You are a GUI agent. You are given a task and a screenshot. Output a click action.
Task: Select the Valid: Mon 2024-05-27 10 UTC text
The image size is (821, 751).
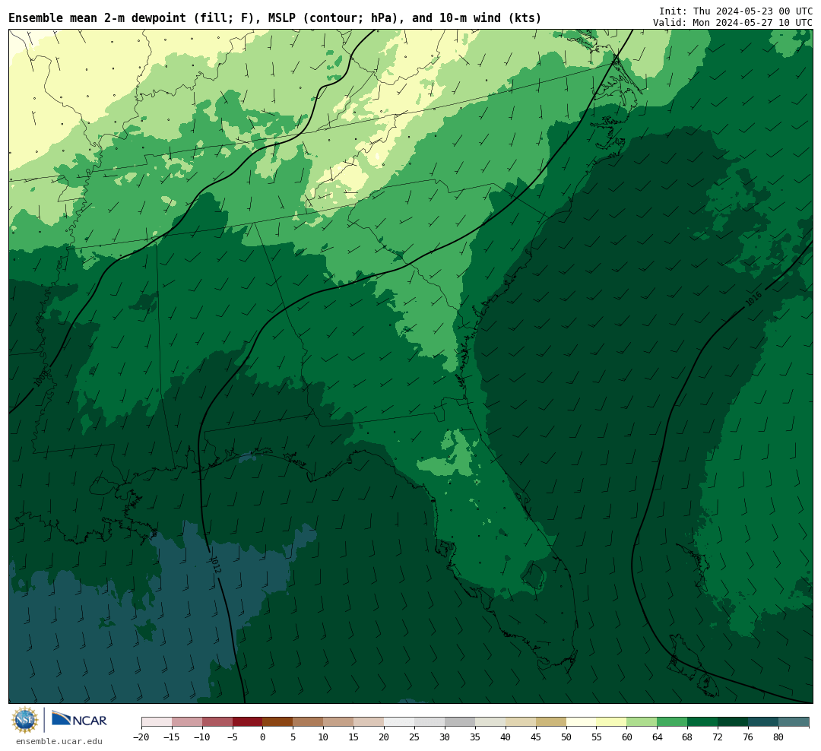pos(733,23)
